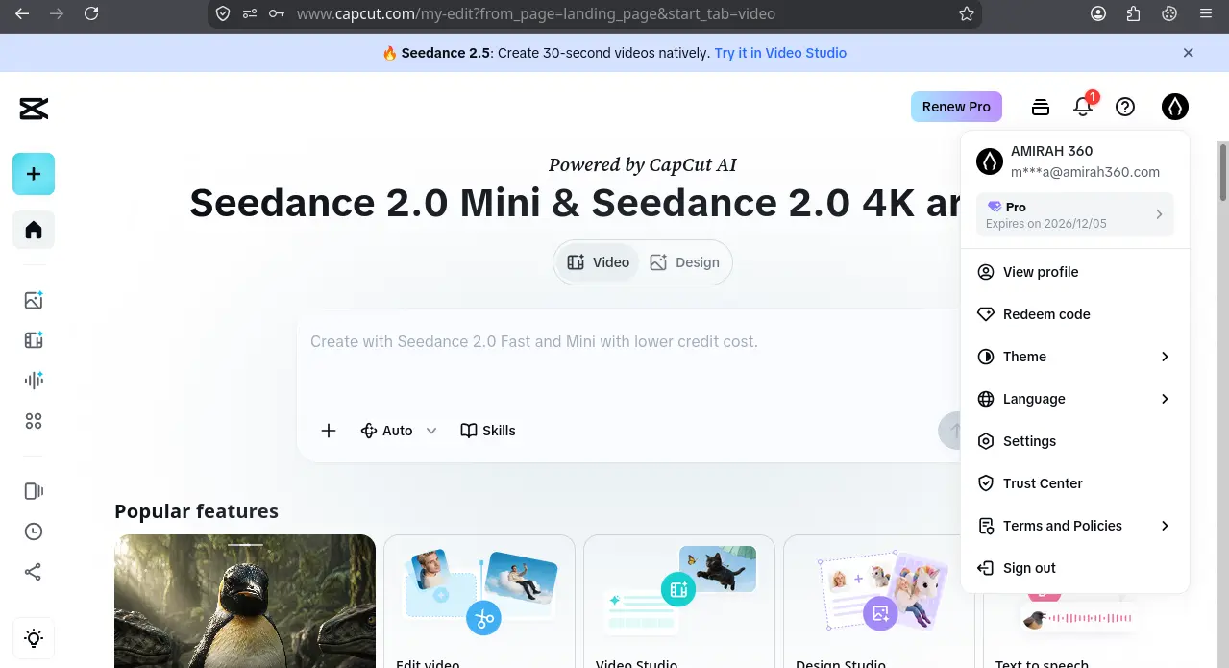Open the Design Studio feature card
The image size is (1229, 668).
(879, 601)
